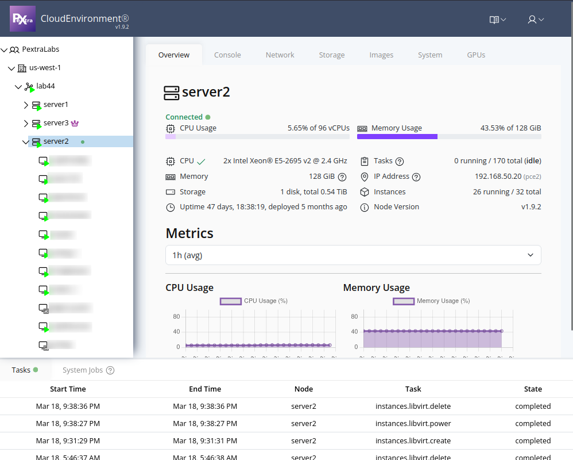Click the System Jobs help icon

coord(110,370)
